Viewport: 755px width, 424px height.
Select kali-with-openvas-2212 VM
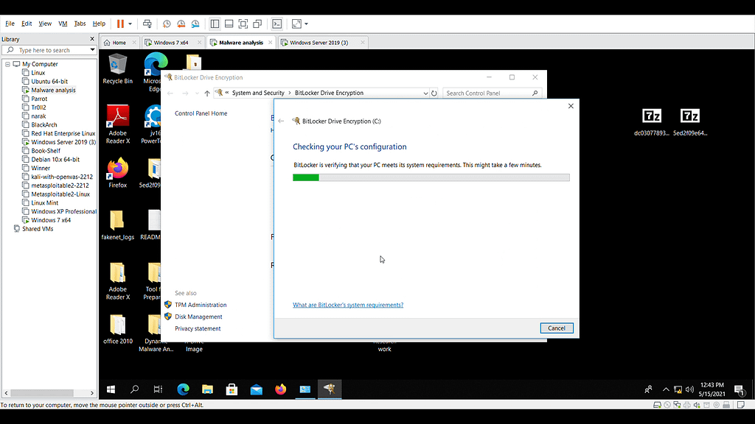coord(62,177)
